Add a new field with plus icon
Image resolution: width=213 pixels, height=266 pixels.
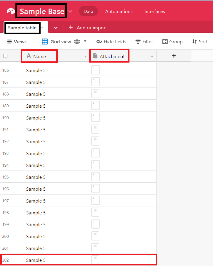tap(174, 56)
